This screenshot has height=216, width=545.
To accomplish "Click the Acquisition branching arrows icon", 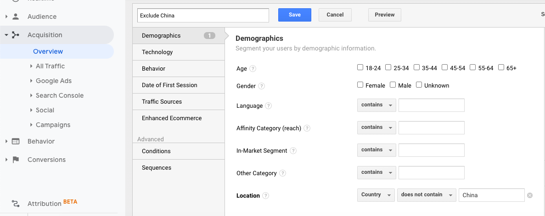I will tap(16, 35).
